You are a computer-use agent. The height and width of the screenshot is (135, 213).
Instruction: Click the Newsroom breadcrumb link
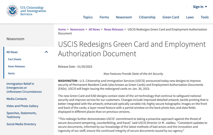pos(77,29)
